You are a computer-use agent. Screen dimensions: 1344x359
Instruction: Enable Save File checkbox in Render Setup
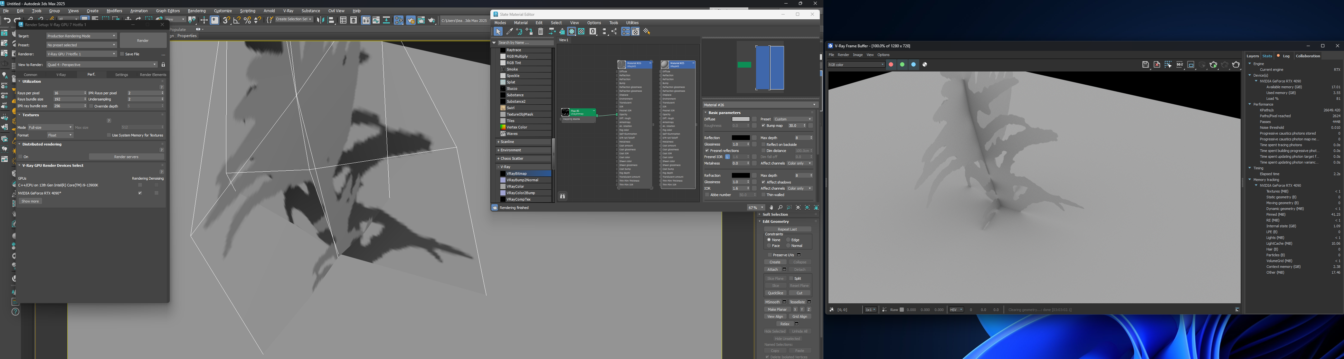pos(122,54)
